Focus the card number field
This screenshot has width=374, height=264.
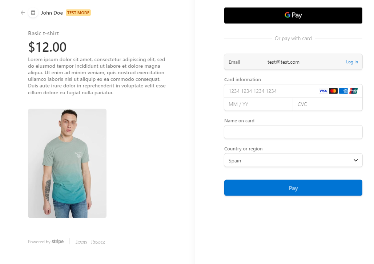tap(269, 91)
